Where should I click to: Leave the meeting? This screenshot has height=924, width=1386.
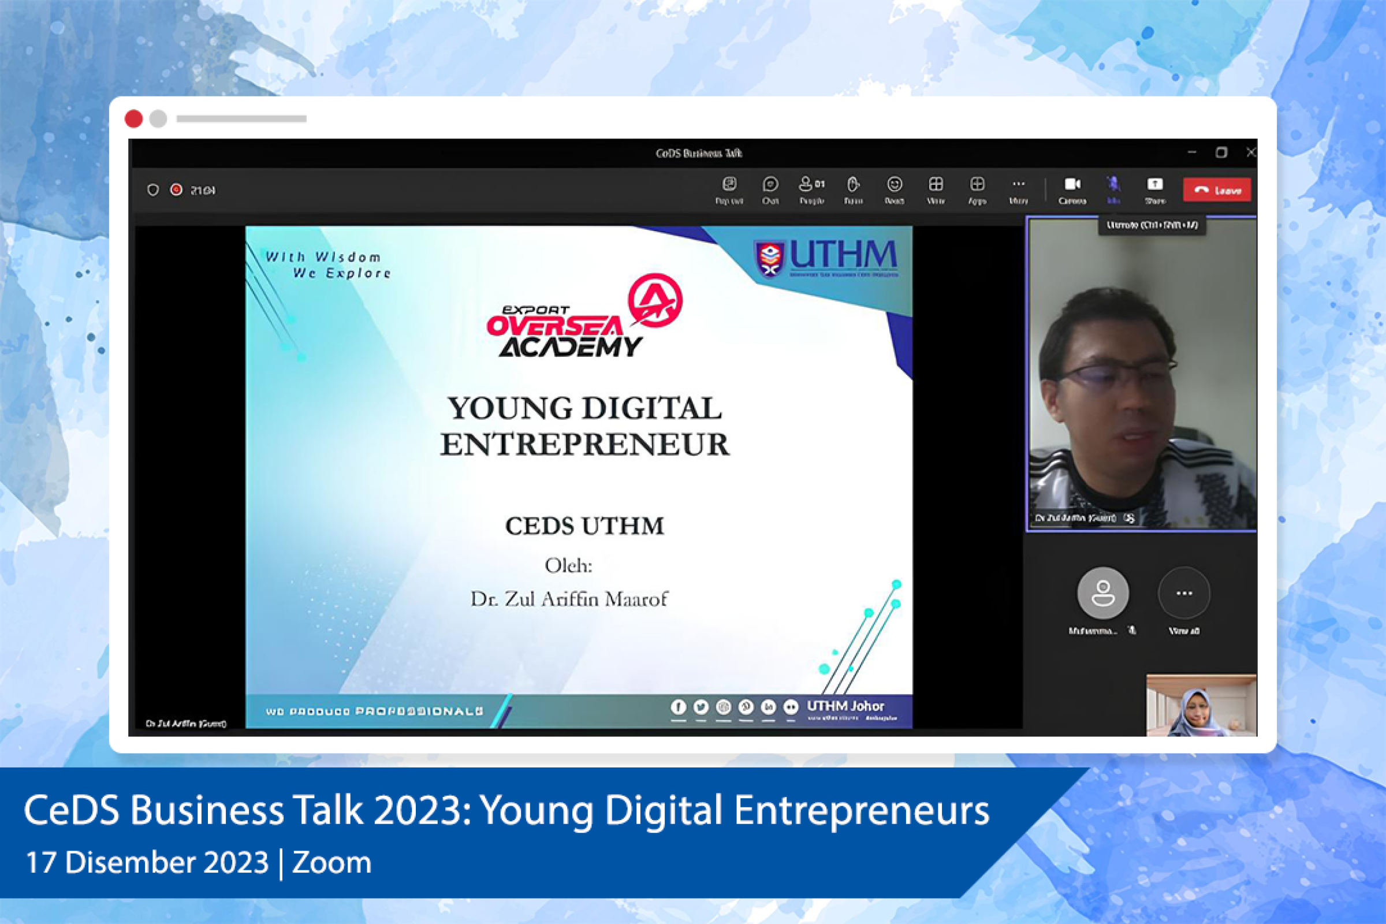click(x=1217, y=191)
